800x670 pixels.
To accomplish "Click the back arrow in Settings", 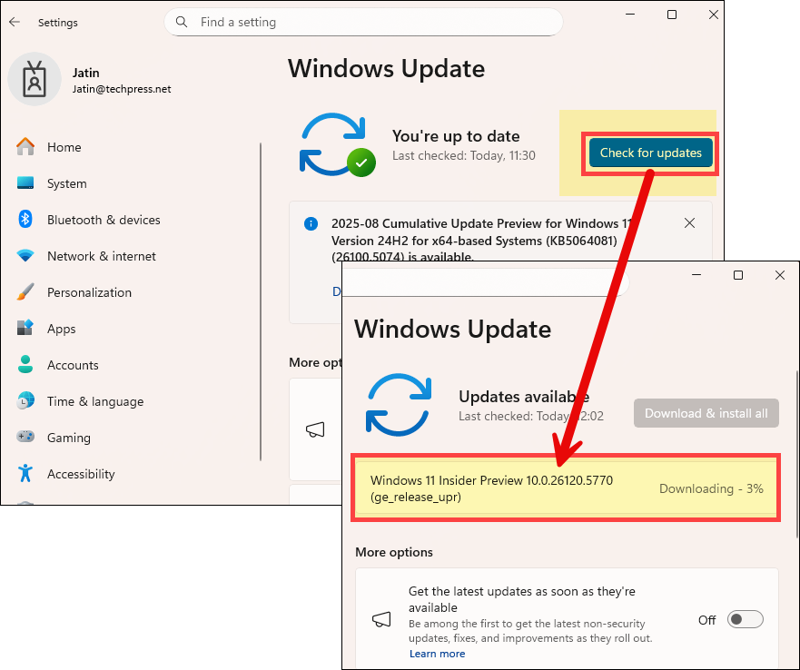I will 15,22.
